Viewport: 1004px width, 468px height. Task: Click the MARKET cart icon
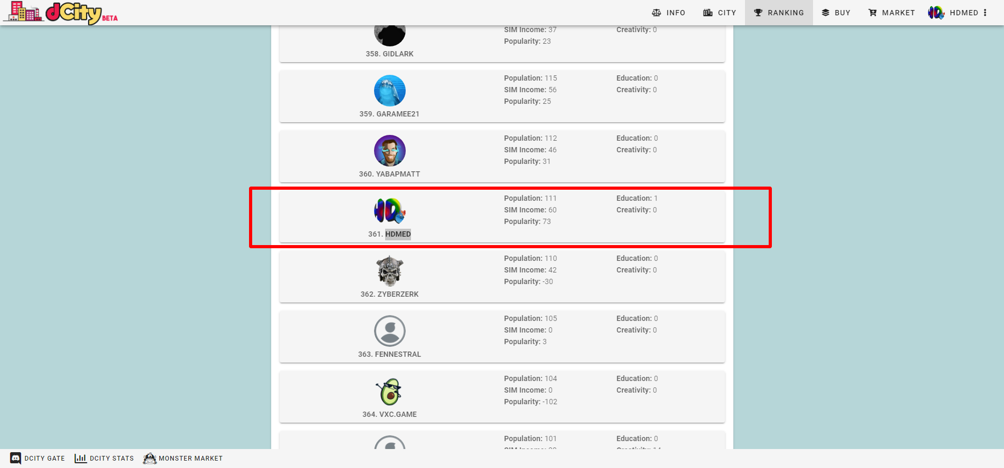click(x=873, y=13)
